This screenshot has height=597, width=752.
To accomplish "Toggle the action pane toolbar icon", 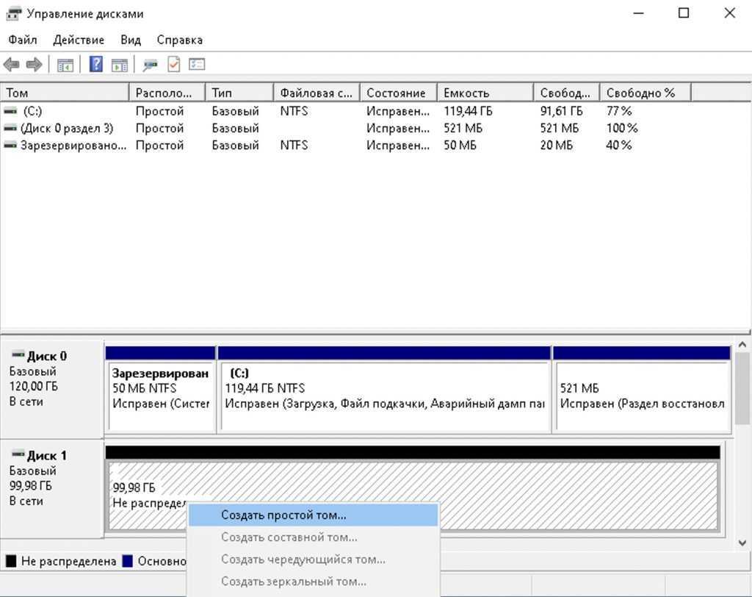I will 119,65.
